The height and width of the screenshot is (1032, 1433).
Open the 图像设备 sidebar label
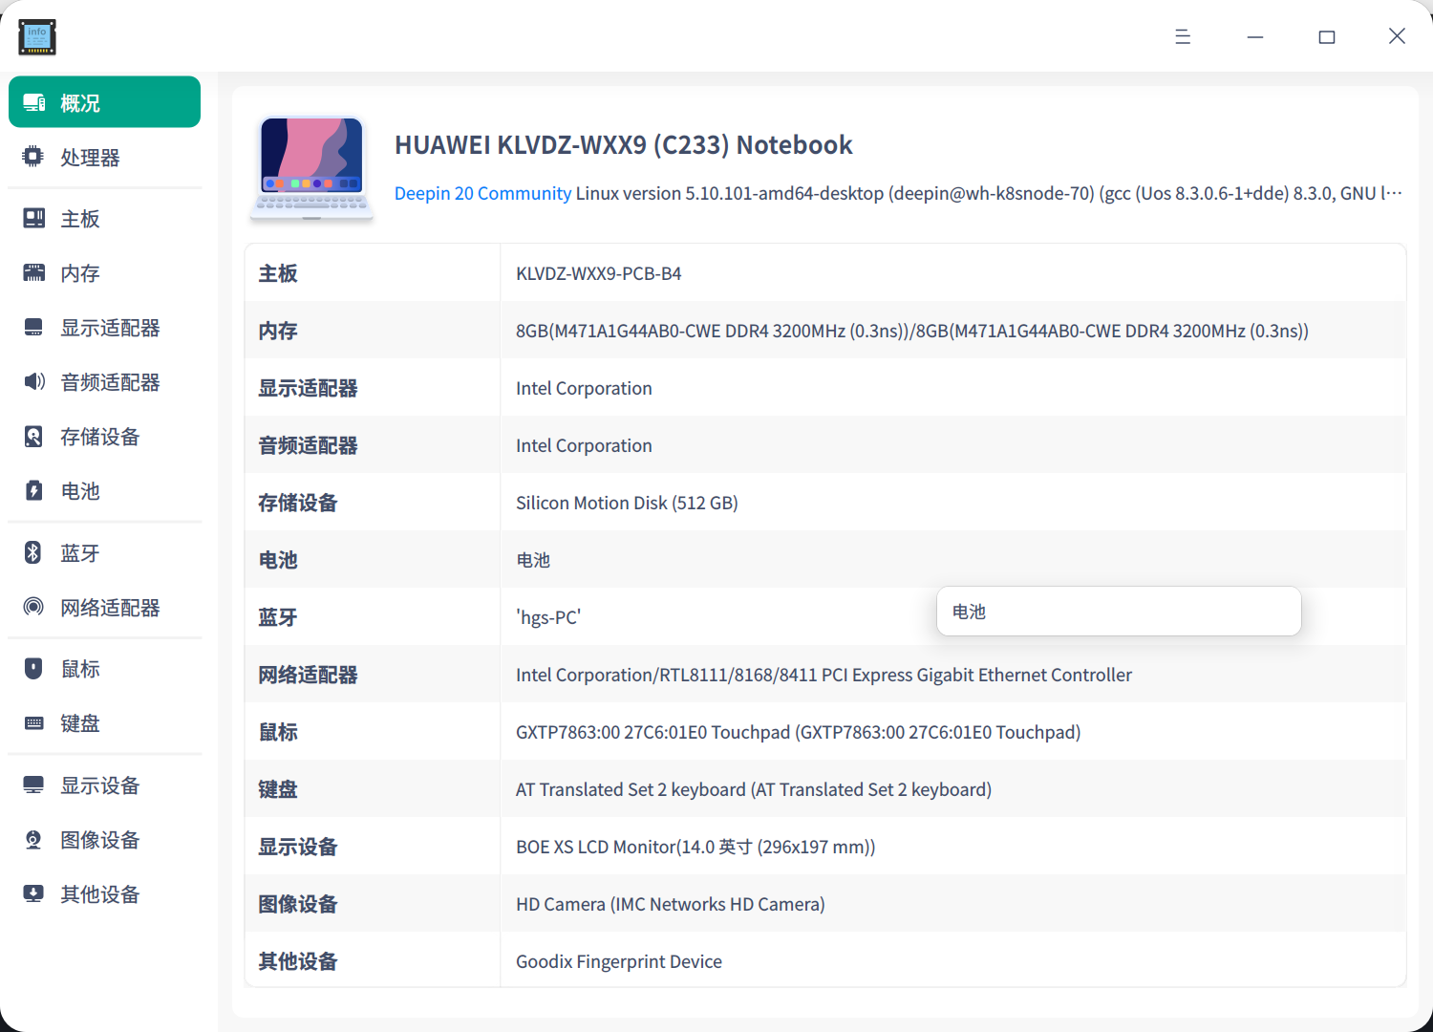(100, 840)
